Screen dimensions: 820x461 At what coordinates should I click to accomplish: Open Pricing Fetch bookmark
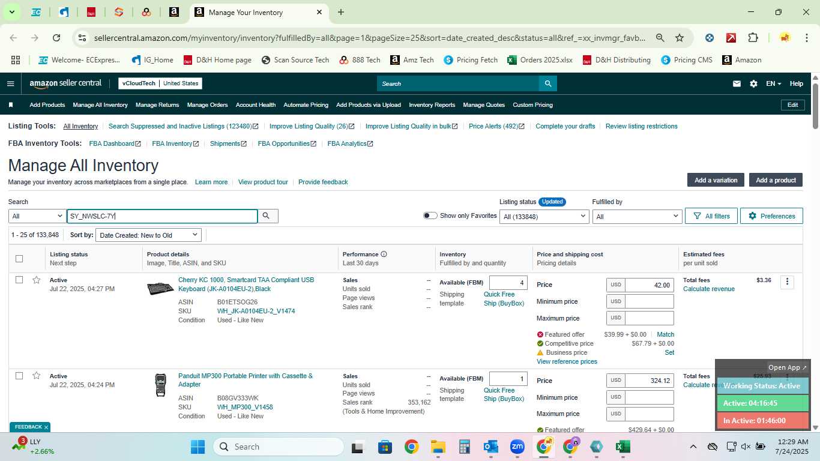point(471,60)
